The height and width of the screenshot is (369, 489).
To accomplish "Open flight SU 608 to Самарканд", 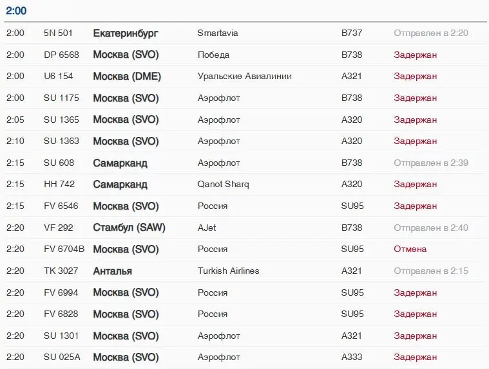I will pyautogui.click(x=59, y=163).
